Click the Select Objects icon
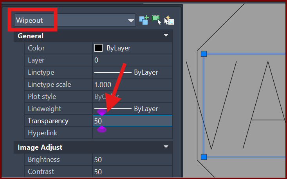 (157, 20)
